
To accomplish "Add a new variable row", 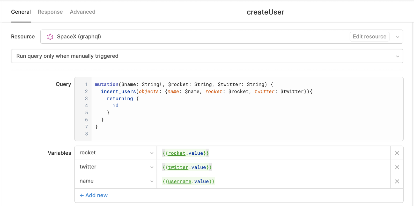I will point(94,195).
